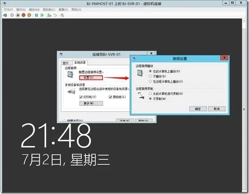The width and height of the screenshot is (249, 194).
Task: Confirm audio settings with 确定 button
Action: coord(198,109)
